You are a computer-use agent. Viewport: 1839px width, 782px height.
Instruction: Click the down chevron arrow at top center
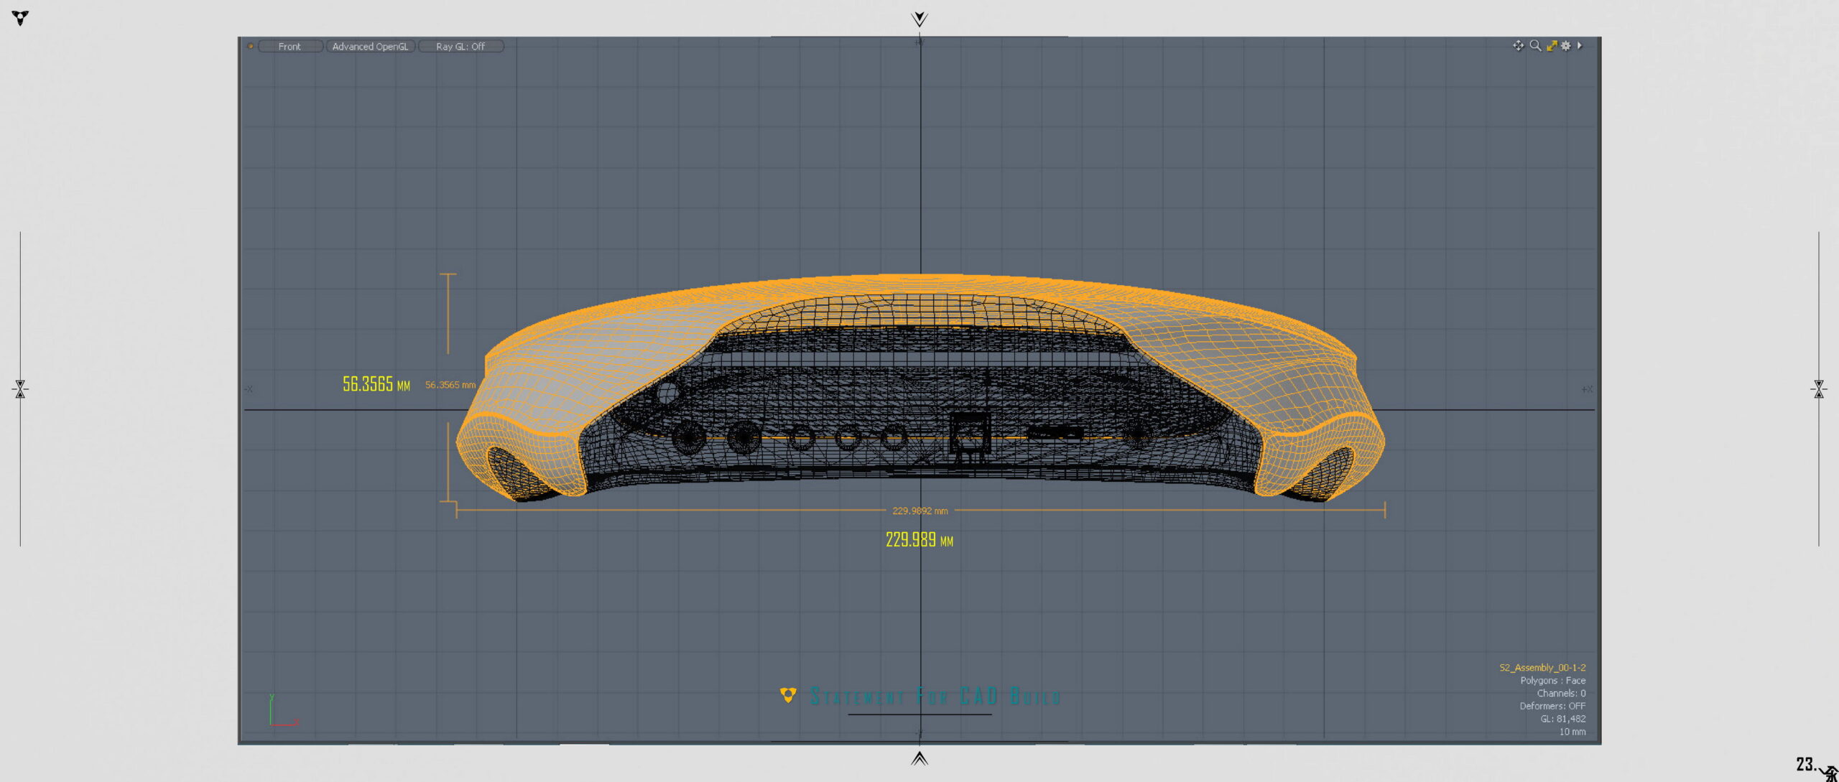tap(919, 19)
